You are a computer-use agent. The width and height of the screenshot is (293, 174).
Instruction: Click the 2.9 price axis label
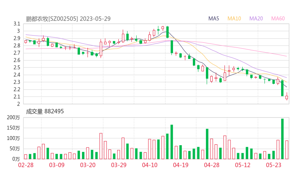[x=17, y=38]
